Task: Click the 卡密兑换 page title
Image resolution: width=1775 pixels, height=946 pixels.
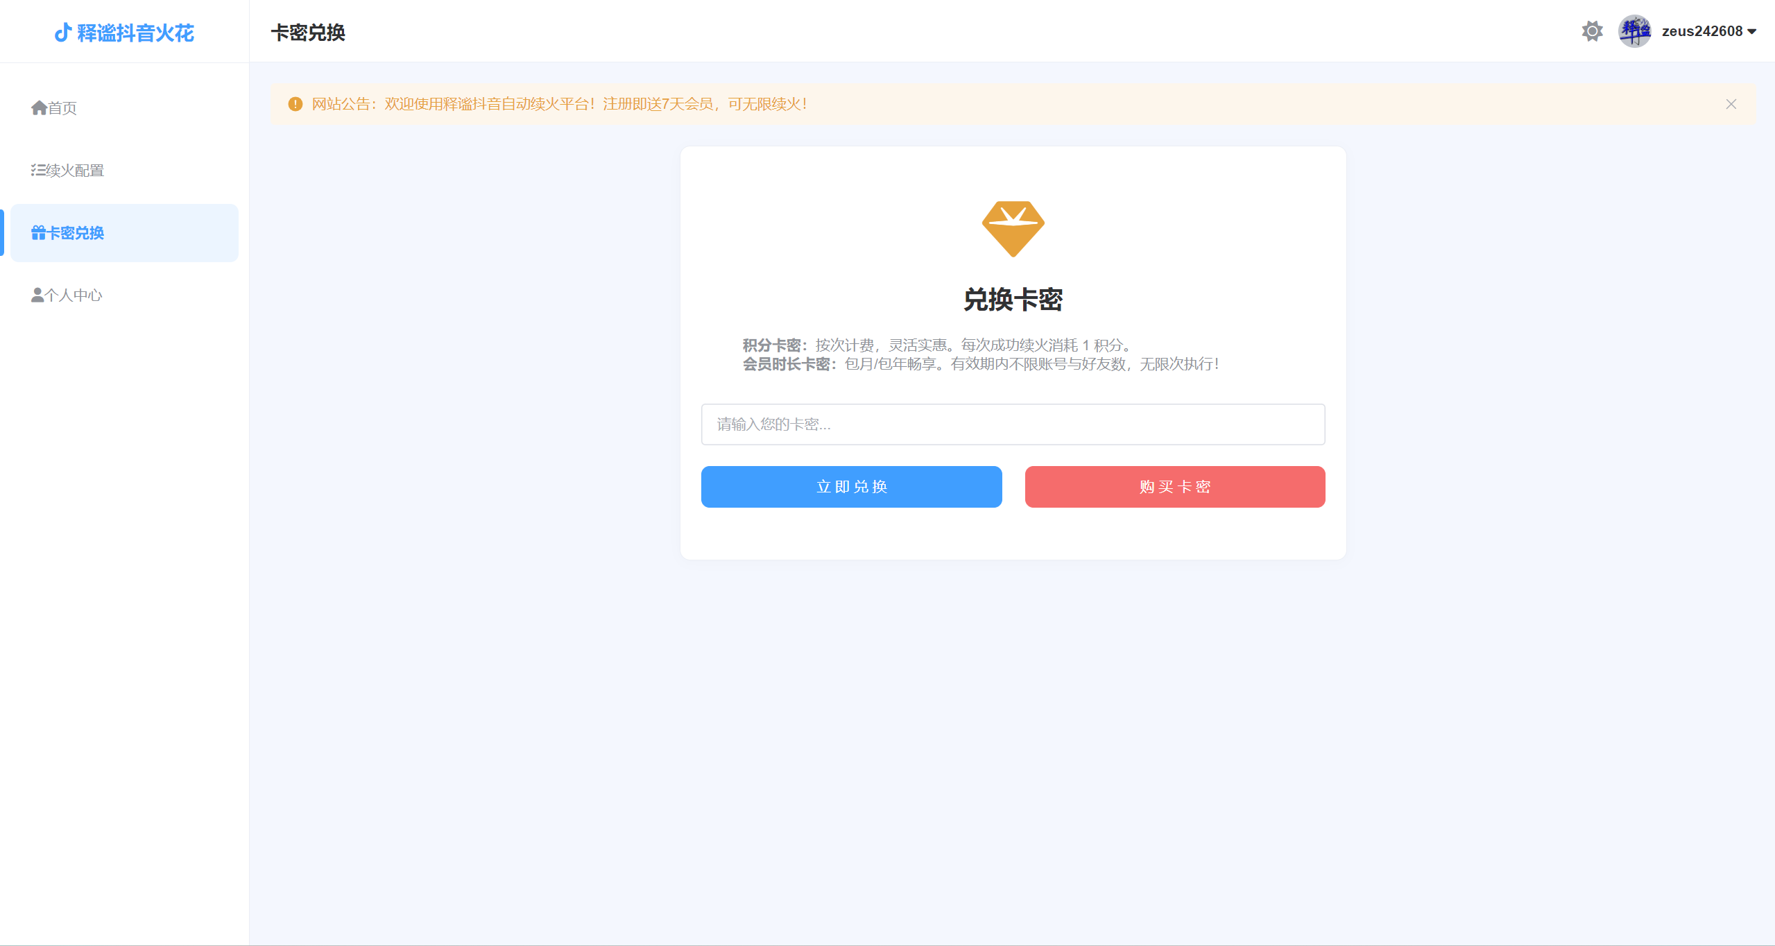Action: [308, 33]
